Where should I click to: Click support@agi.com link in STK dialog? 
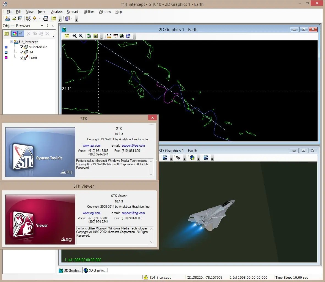pos(133,146)
